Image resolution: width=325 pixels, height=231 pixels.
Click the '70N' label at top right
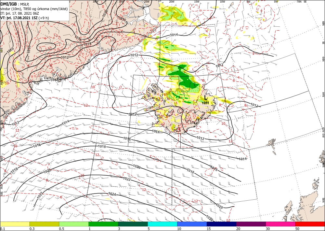[299, 2]
